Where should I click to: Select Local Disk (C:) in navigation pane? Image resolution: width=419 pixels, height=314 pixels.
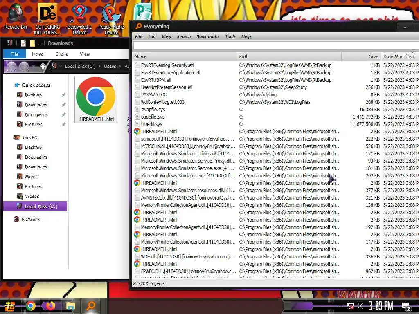pos(35,206)
